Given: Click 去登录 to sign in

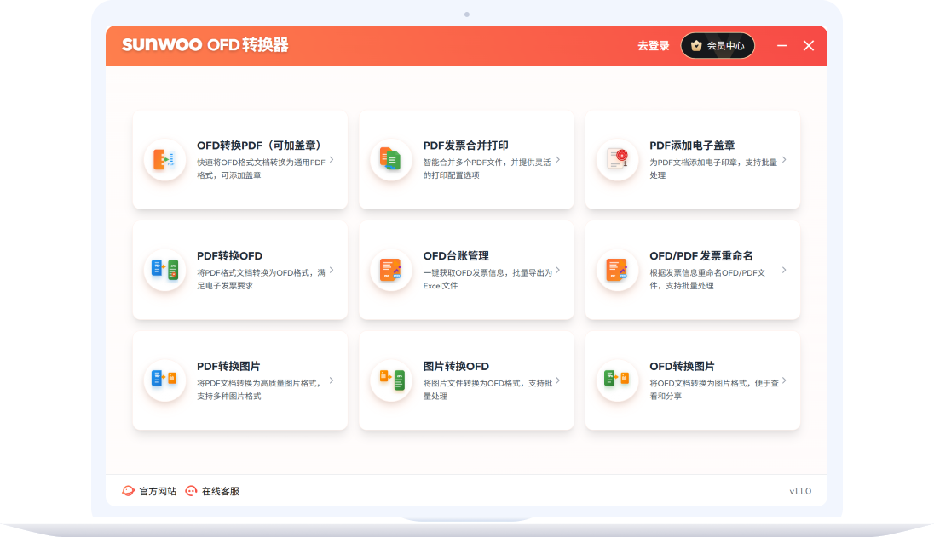Looking at the screenshot, I should click(x=652, y=45).
